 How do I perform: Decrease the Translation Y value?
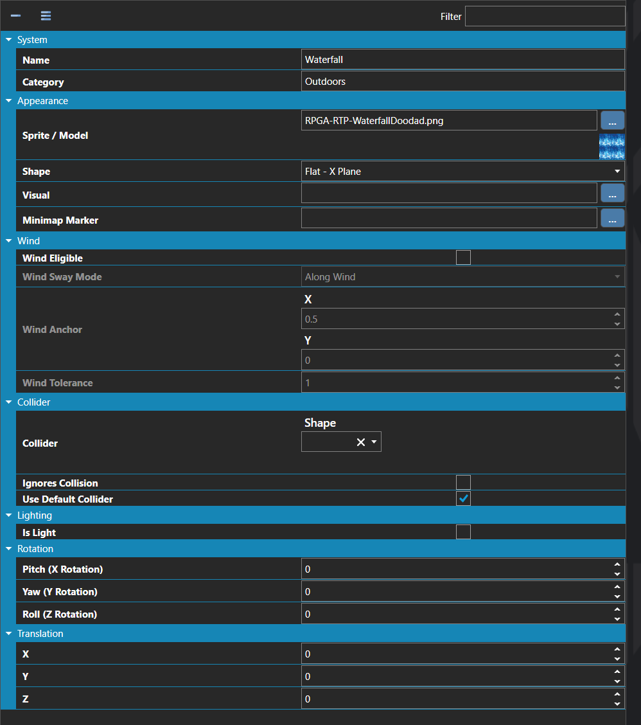(617, 681)
